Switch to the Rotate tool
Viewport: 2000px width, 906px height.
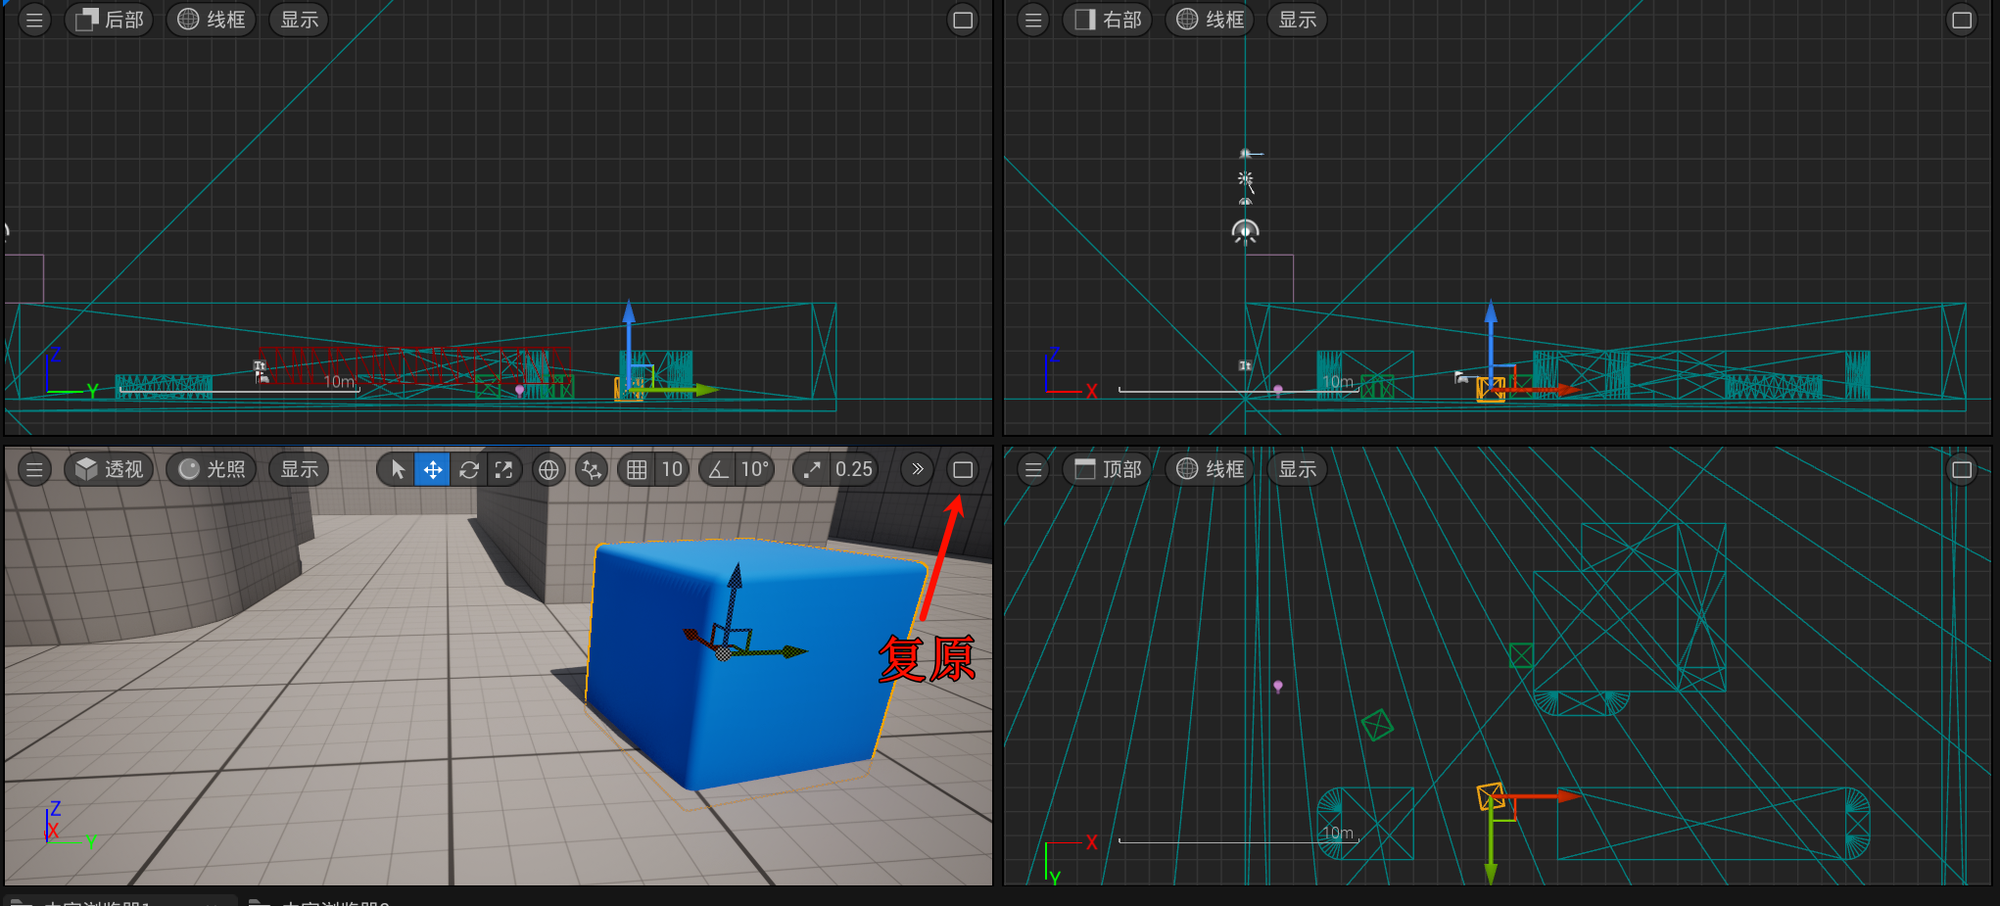coord(468,470)
